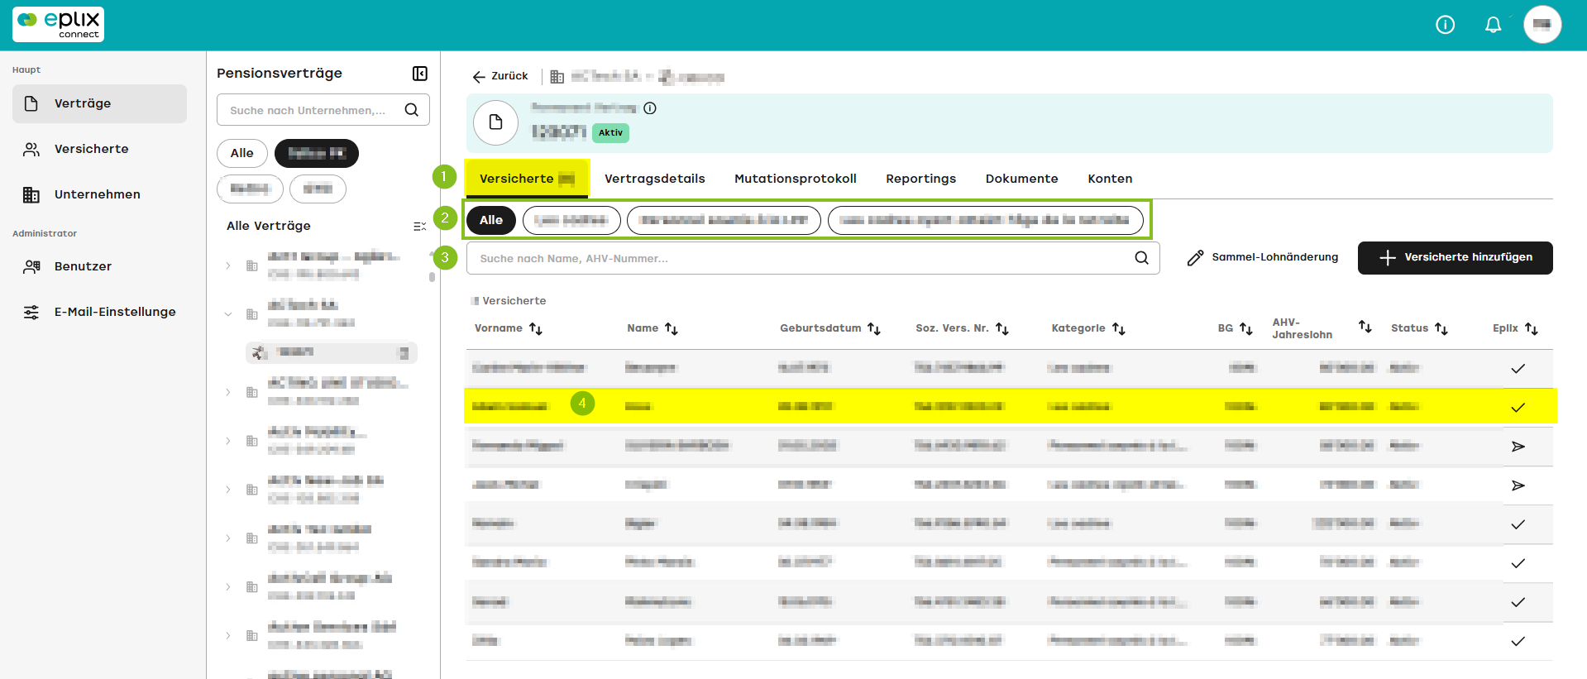Select the dark filter chip beside Alle
Viewport: 1587px width, 679px height.
point(317,153)
